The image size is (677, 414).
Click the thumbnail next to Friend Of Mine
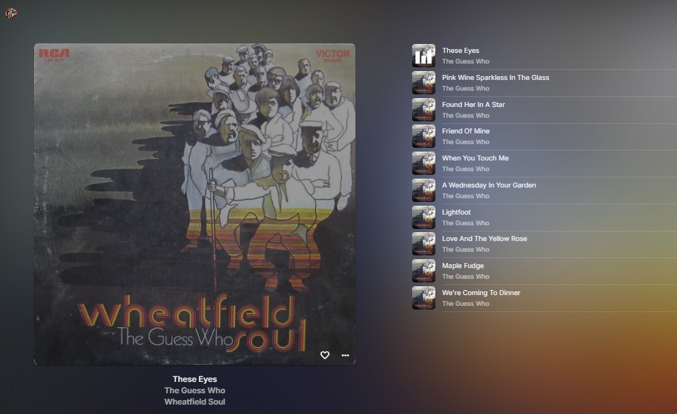(423, 136)
